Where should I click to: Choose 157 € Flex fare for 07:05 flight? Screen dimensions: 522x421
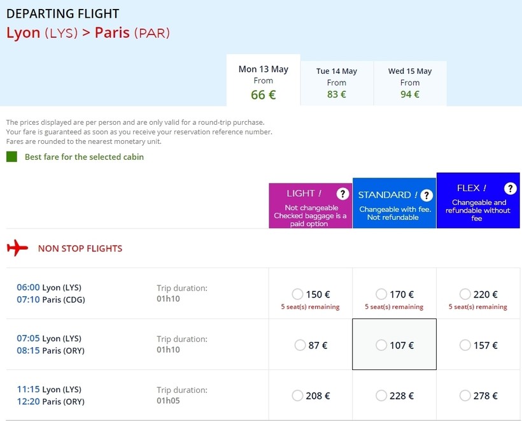point(465,345)
